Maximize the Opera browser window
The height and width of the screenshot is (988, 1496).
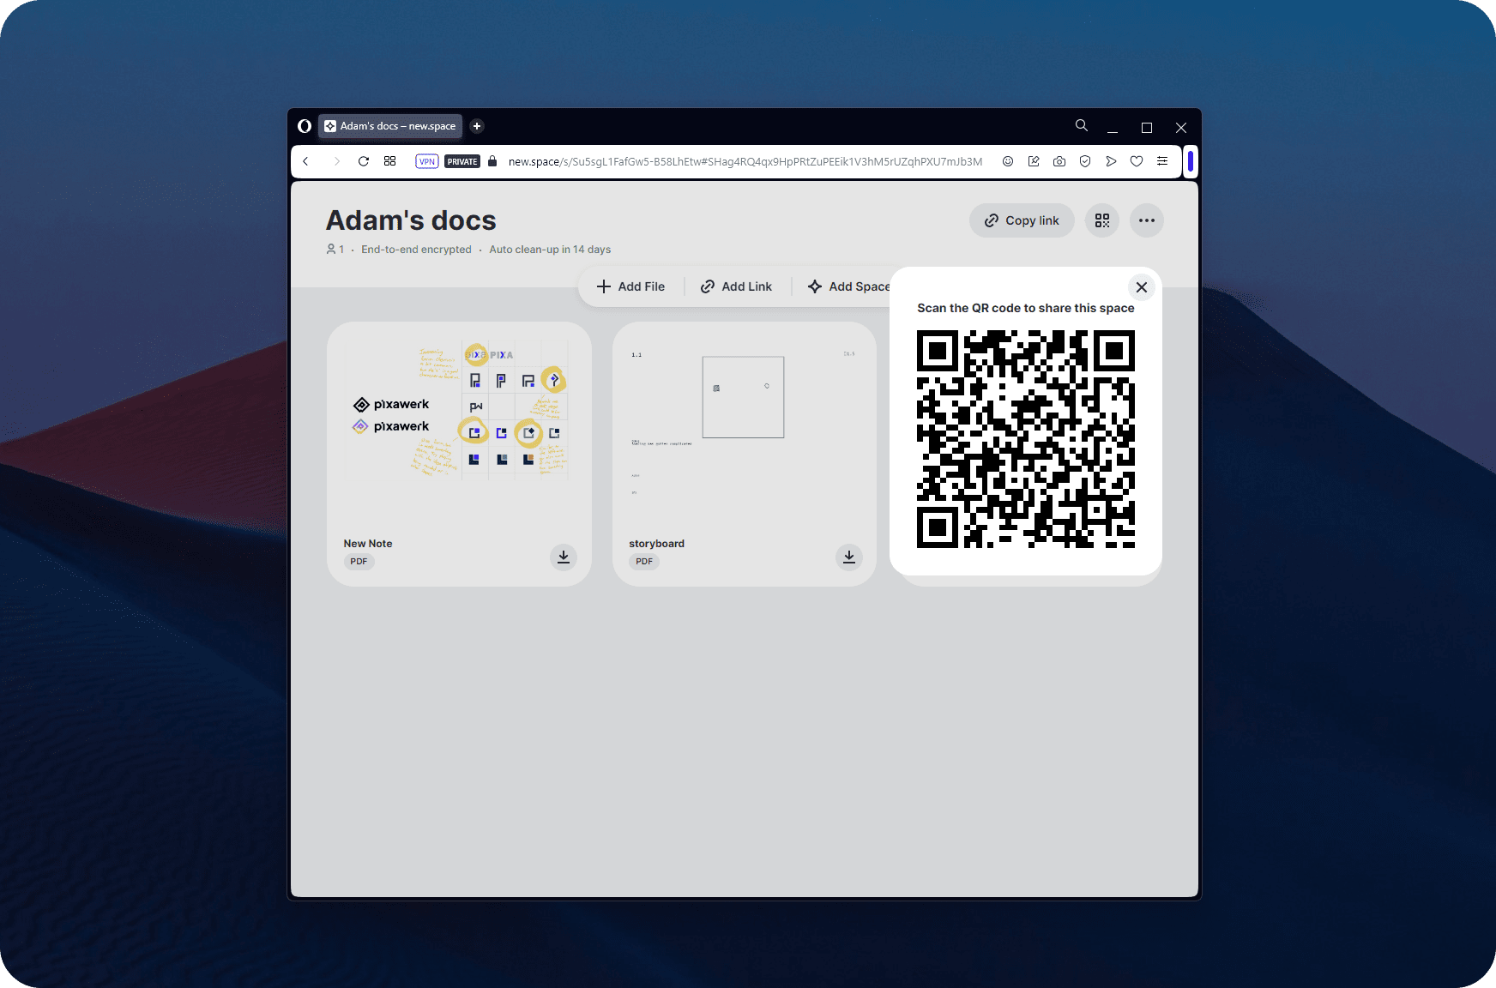click(1147, 127)
